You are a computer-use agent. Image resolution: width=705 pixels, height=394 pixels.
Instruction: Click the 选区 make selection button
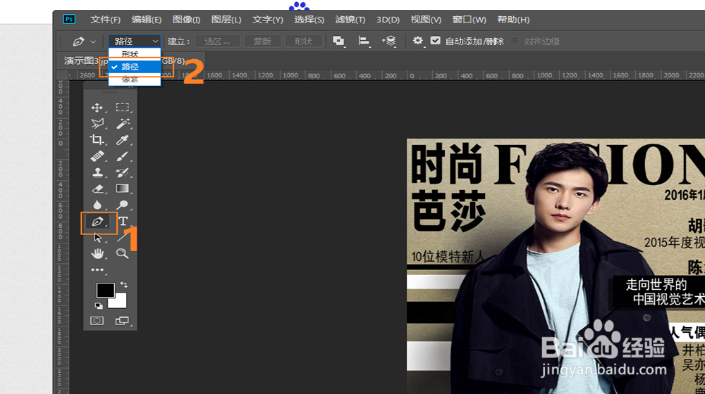[218, 42]
